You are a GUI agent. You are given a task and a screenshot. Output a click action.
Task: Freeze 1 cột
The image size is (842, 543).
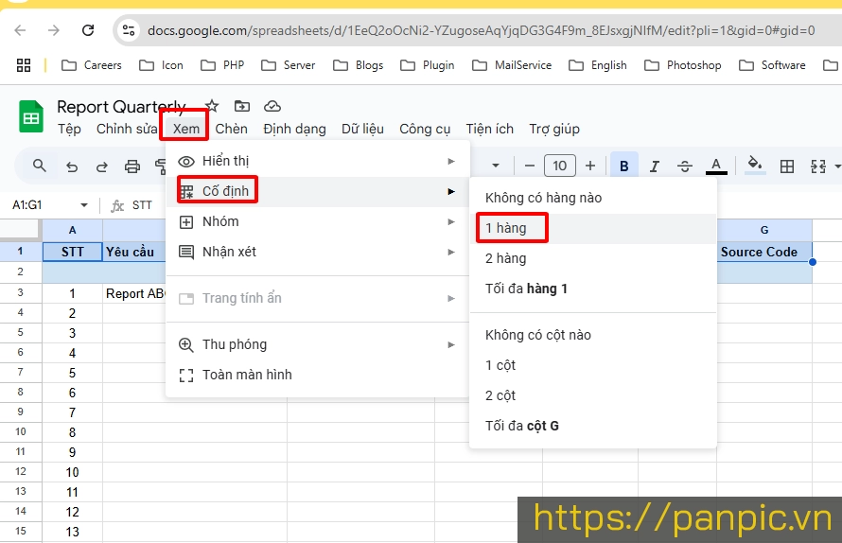click(593, 366)
